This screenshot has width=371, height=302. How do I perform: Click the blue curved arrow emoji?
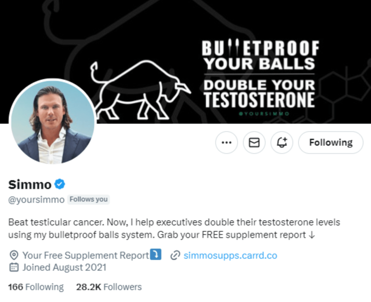(156, 255)
